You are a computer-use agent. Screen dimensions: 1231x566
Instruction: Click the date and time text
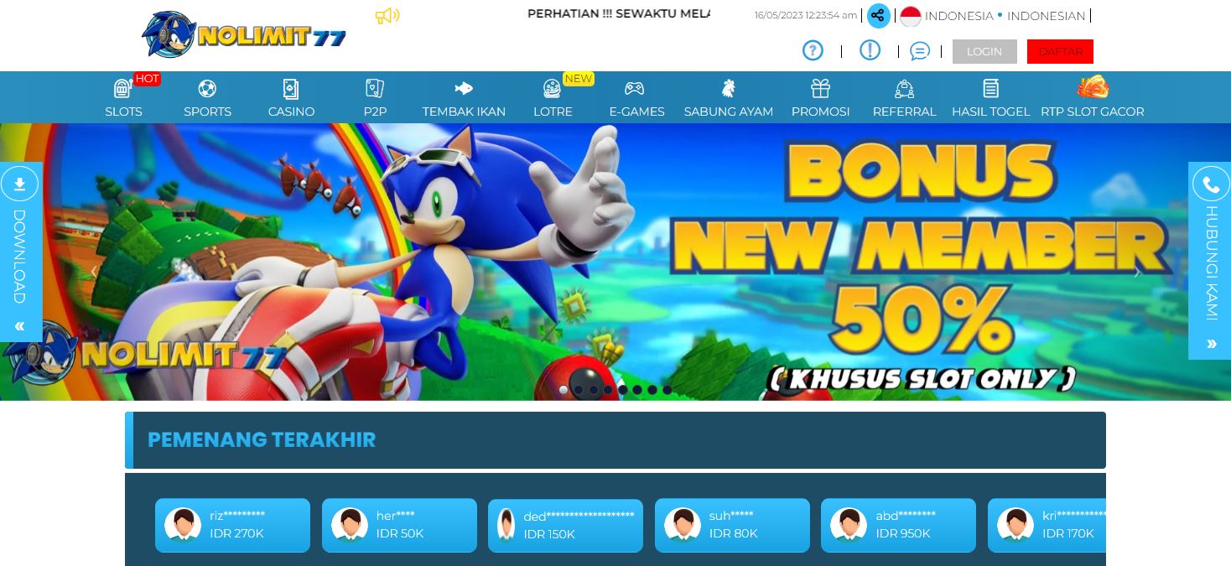pos(806,15)
